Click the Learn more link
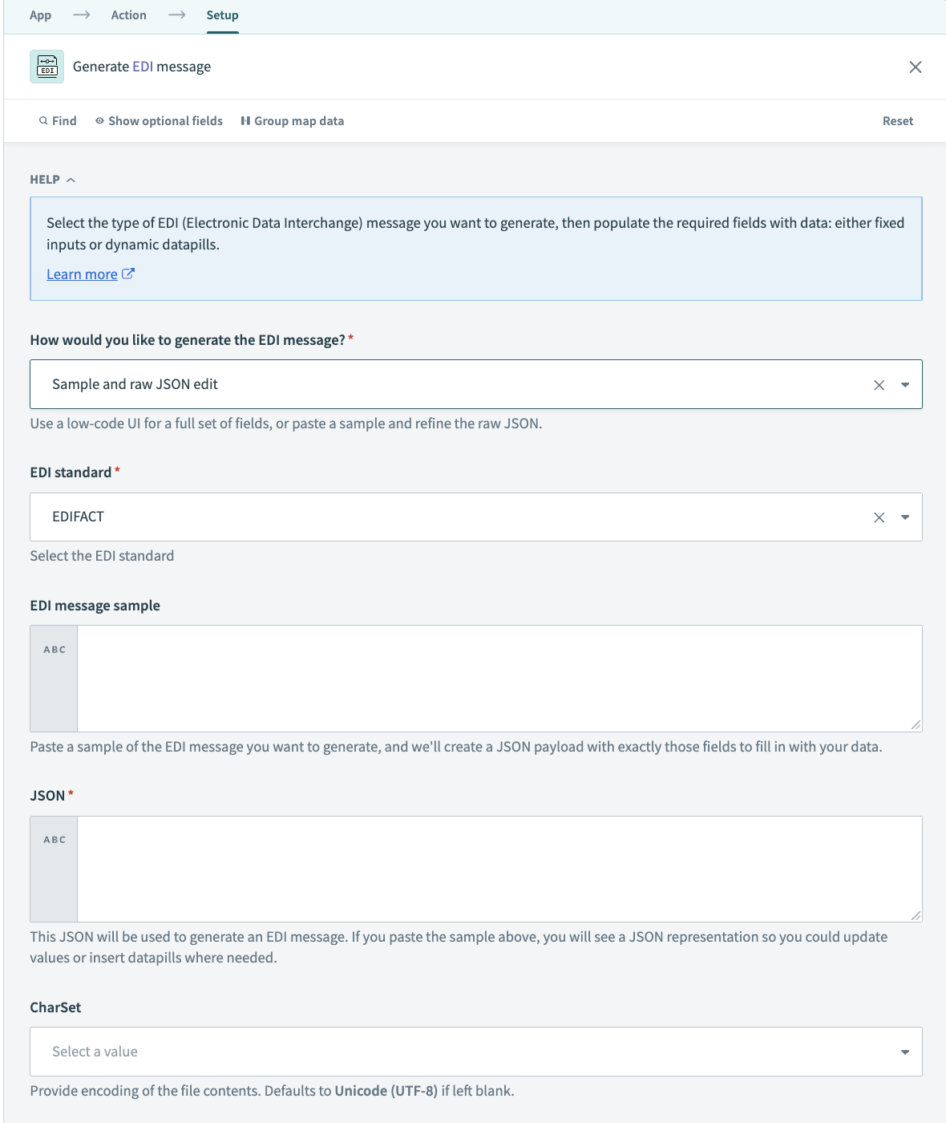The image size is (946, 1123). (x=83, y=274)
